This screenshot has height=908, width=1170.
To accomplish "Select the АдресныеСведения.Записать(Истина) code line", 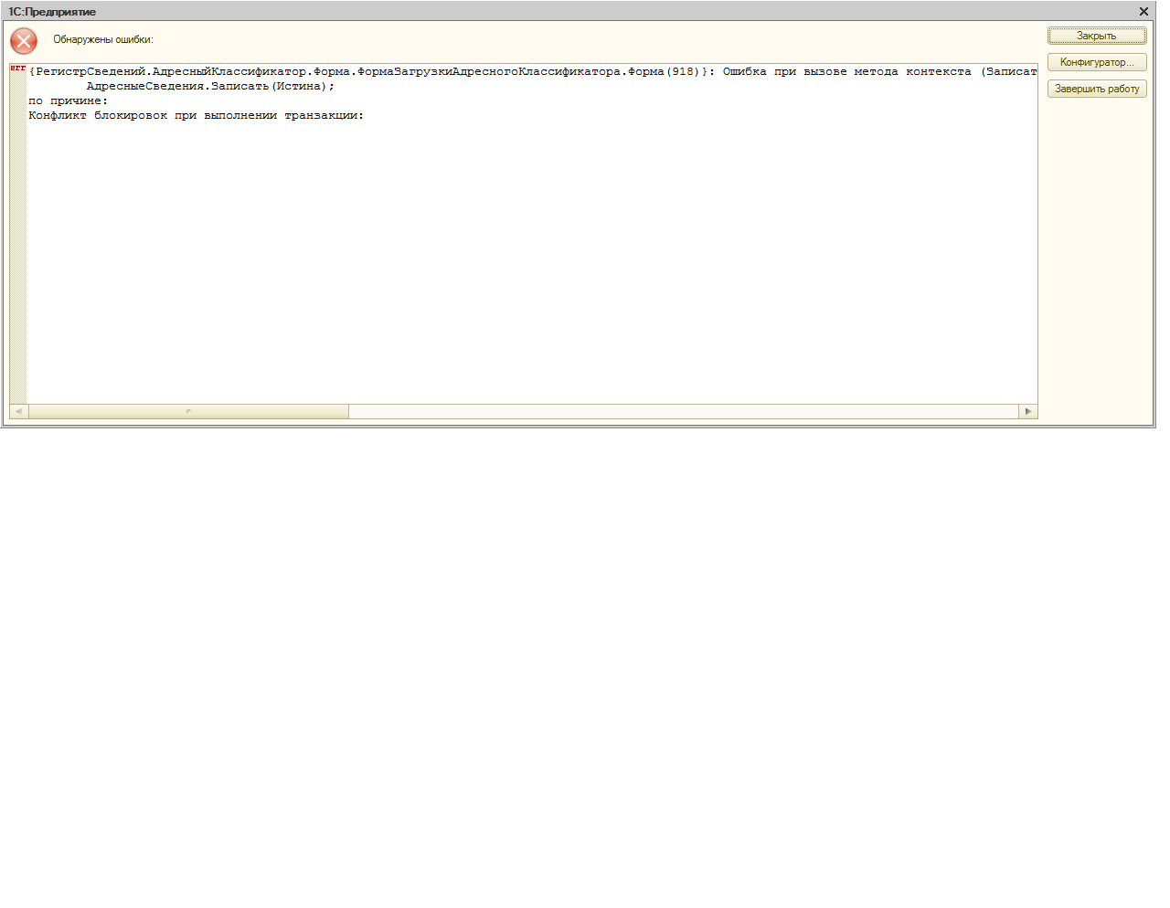I will [x=210, y=87].
